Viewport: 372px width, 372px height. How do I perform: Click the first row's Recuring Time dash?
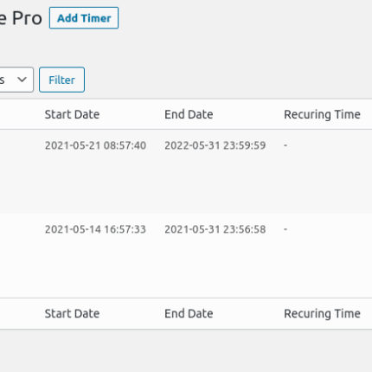pyautogui.click(x=285, y=145)
